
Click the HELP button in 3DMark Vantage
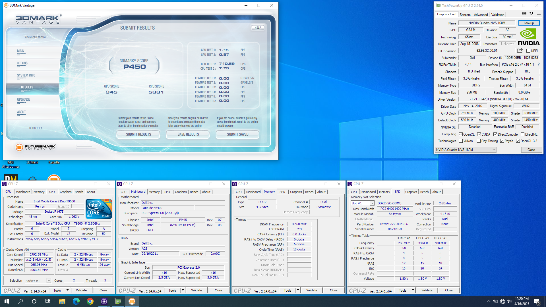(258, 28)
